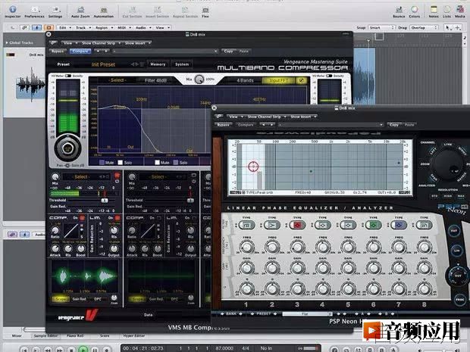
Task: Open the Audio menu in the arrange area
Action: (x=143, y=27)
